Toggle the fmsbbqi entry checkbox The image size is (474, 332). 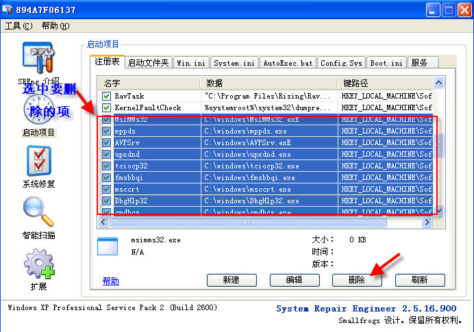[x=106, y=177]
